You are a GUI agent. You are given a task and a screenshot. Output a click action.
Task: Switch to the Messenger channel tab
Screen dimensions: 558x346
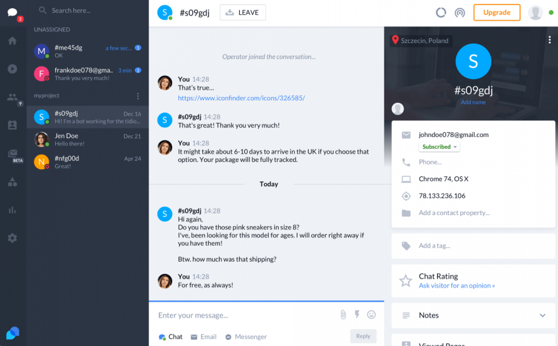tap(246, 337)
